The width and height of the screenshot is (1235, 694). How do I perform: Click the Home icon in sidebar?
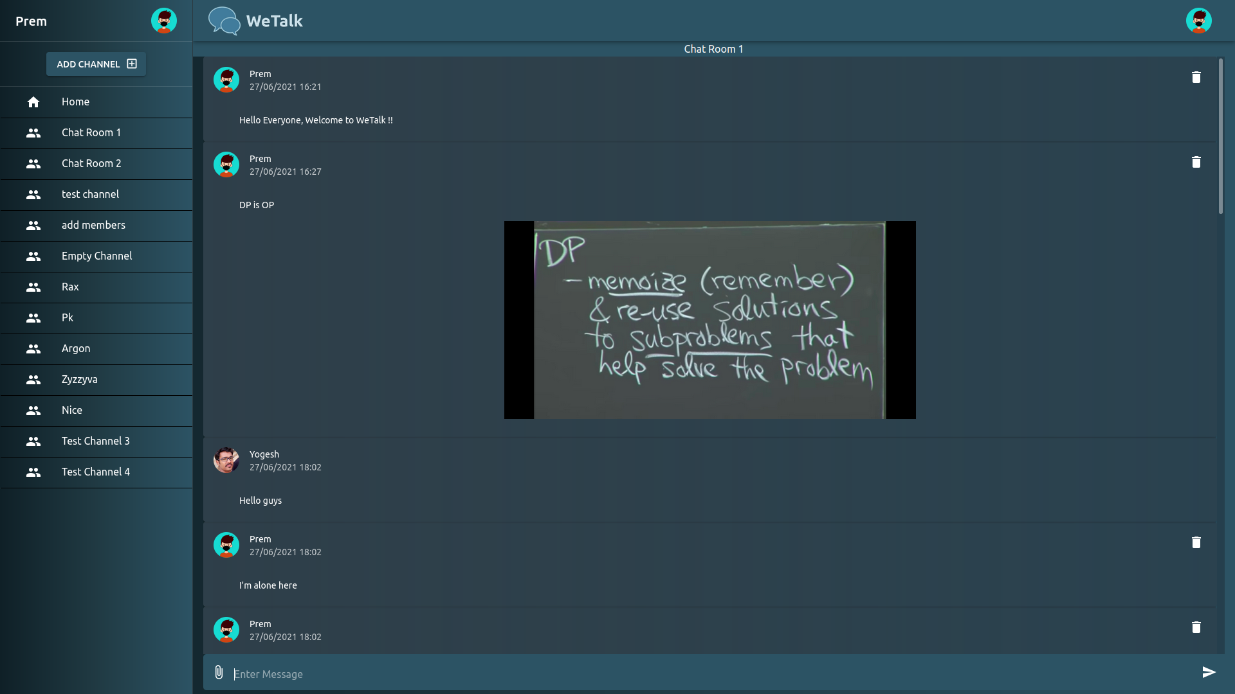[x=33, y=102]
